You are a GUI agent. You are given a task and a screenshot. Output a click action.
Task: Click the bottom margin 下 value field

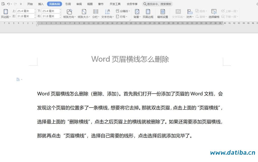[x=50, y=11]
